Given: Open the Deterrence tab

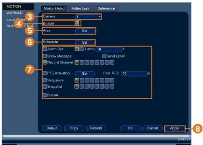Looking at the screenshot, I should 106,9.
